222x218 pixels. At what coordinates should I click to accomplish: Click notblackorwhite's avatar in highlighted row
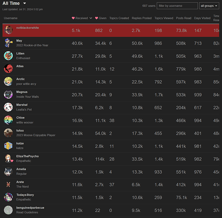[x=8, y=30]
